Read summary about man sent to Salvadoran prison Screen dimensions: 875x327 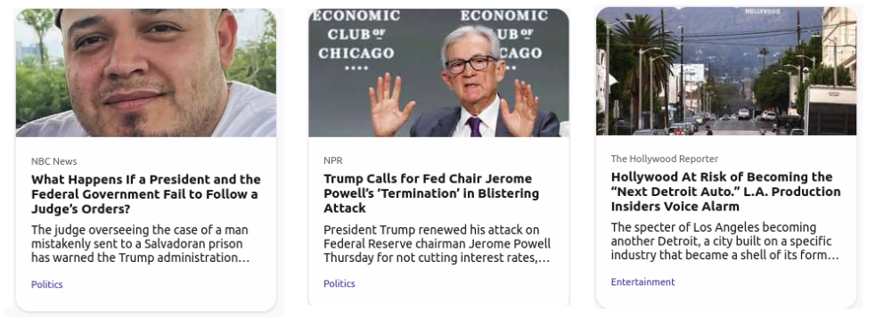pyautogui.click(x=140, y=244)
